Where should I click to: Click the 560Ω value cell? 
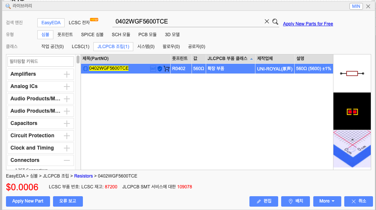coord(199,69)
